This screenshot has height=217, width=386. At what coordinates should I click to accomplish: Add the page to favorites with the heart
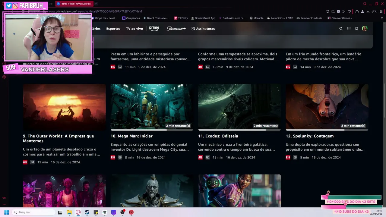pos(349,11)
